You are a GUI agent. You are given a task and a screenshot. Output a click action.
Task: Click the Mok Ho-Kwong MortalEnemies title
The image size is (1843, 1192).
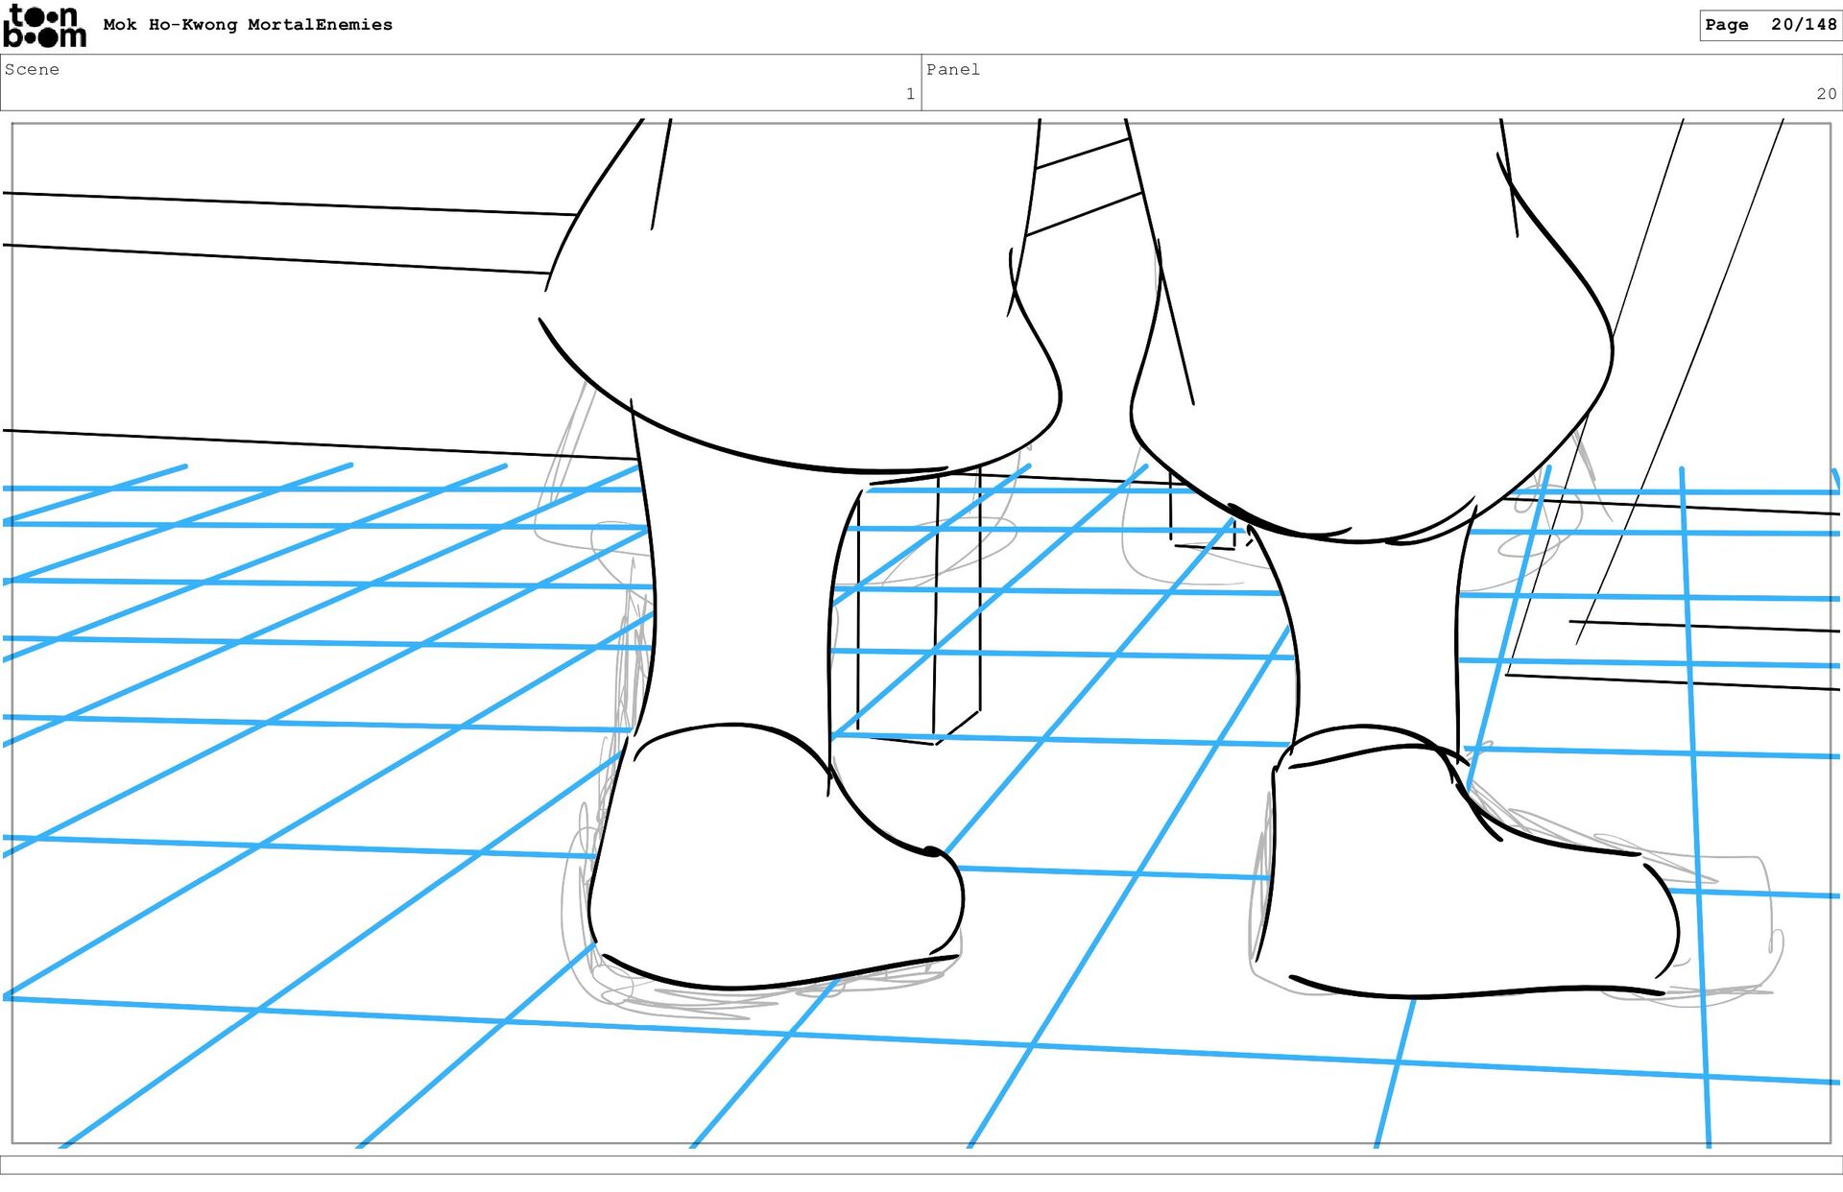tap(248, 25)
